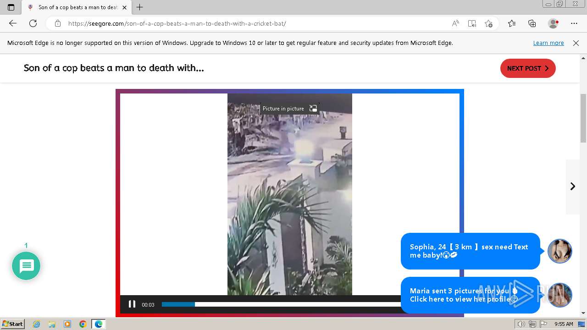Open the Maria sent 3 pictures popup
This screenshot has width=587, height=330.
click(470, 295)
